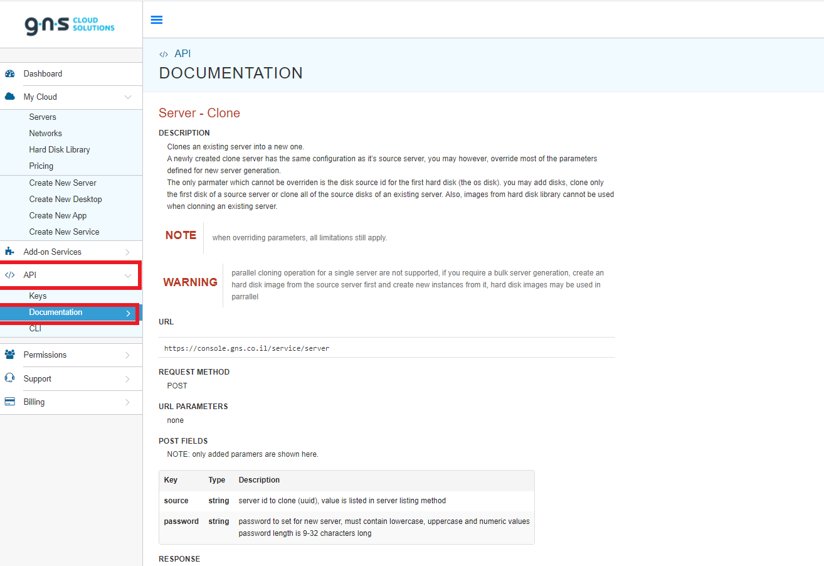Image resolution: width=824 pixels, height=566 pixels.
Task: Click the Type column header
Action: click(x=217, y=479)
